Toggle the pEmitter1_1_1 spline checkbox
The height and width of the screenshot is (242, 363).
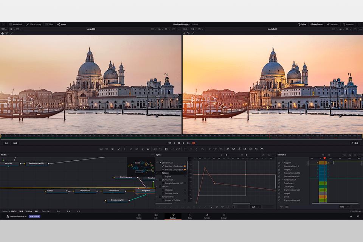(160, 163)
